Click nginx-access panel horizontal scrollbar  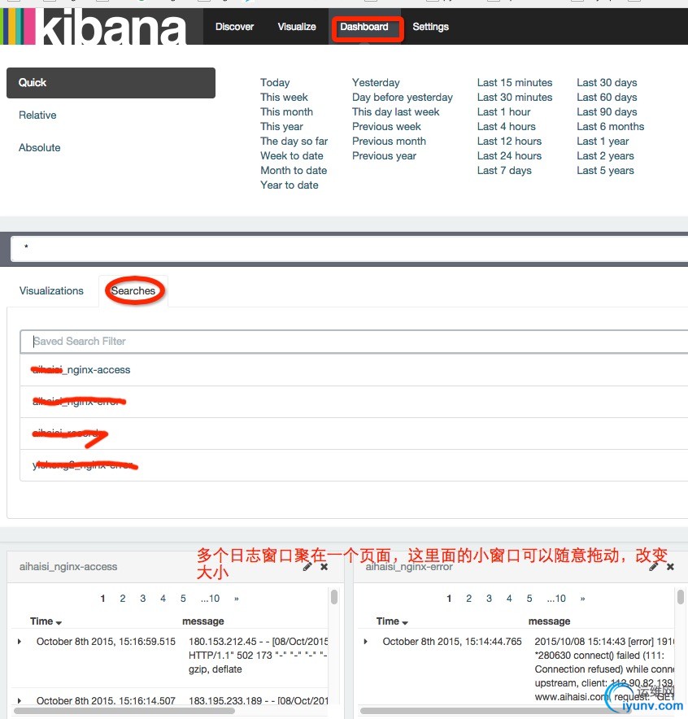pos(124,711)
